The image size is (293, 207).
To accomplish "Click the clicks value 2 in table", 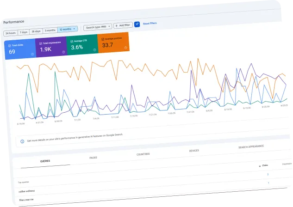I will [268, 174].
